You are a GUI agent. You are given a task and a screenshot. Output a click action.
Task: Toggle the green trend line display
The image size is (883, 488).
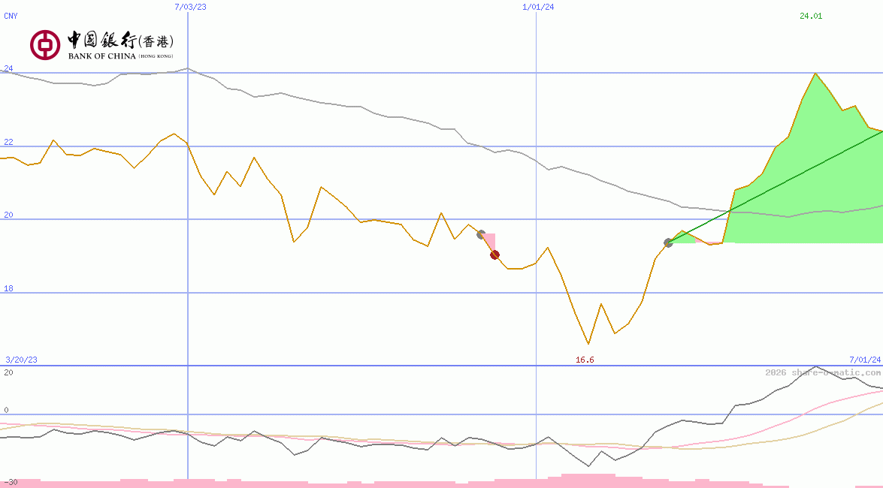(x=774, y=188)
